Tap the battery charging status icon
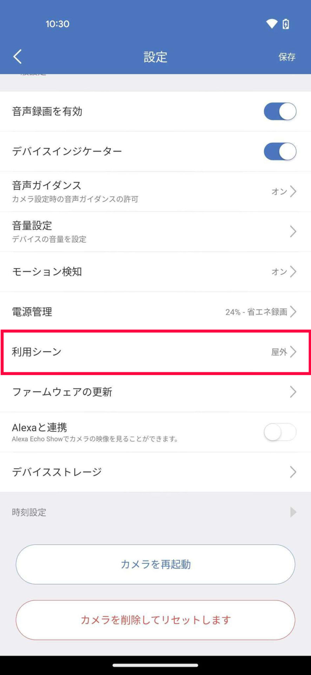311x675 pixels. click(286, 24)
